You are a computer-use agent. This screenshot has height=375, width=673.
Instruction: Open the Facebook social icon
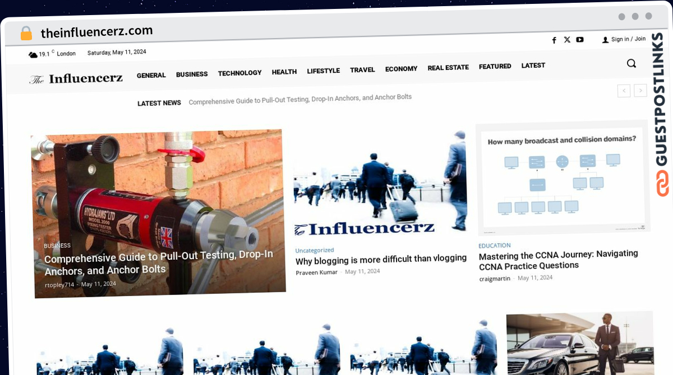[x=554, y=40]
